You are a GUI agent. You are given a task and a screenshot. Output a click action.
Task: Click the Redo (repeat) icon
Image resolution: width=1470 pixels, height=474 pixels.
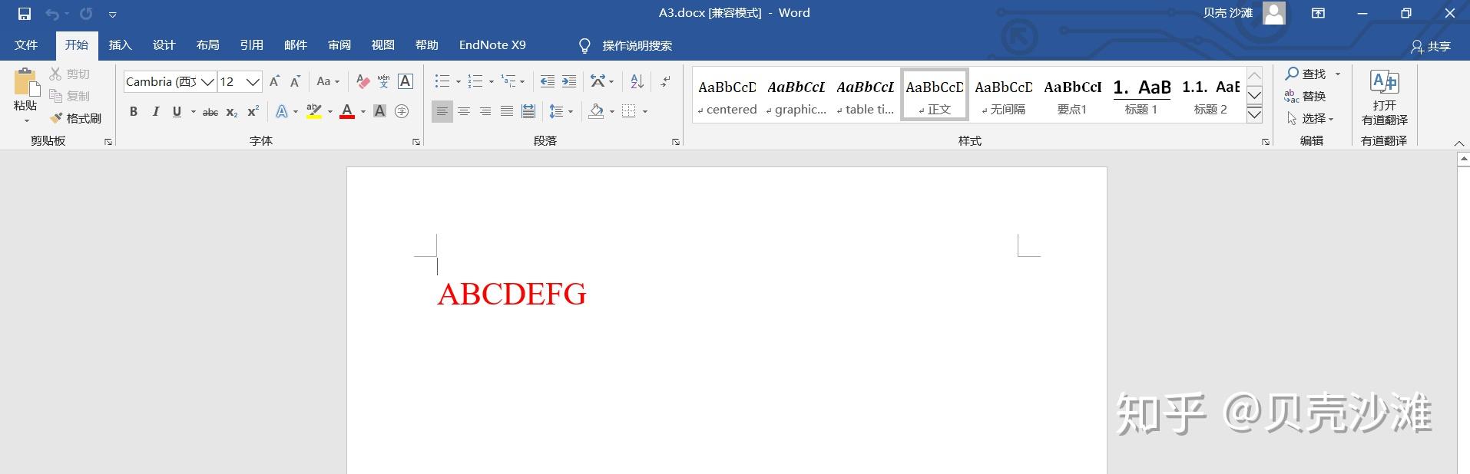click(x=86, y=14)
